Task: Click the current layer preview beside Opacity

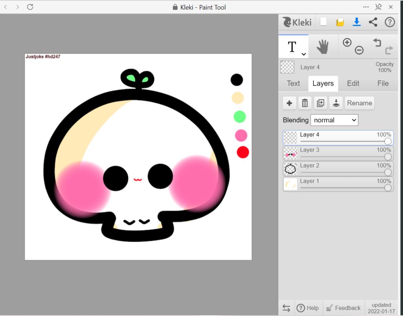Action: point(287,67)
